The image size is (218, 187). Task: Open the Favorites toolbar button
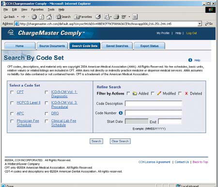[x=83, y=17]
